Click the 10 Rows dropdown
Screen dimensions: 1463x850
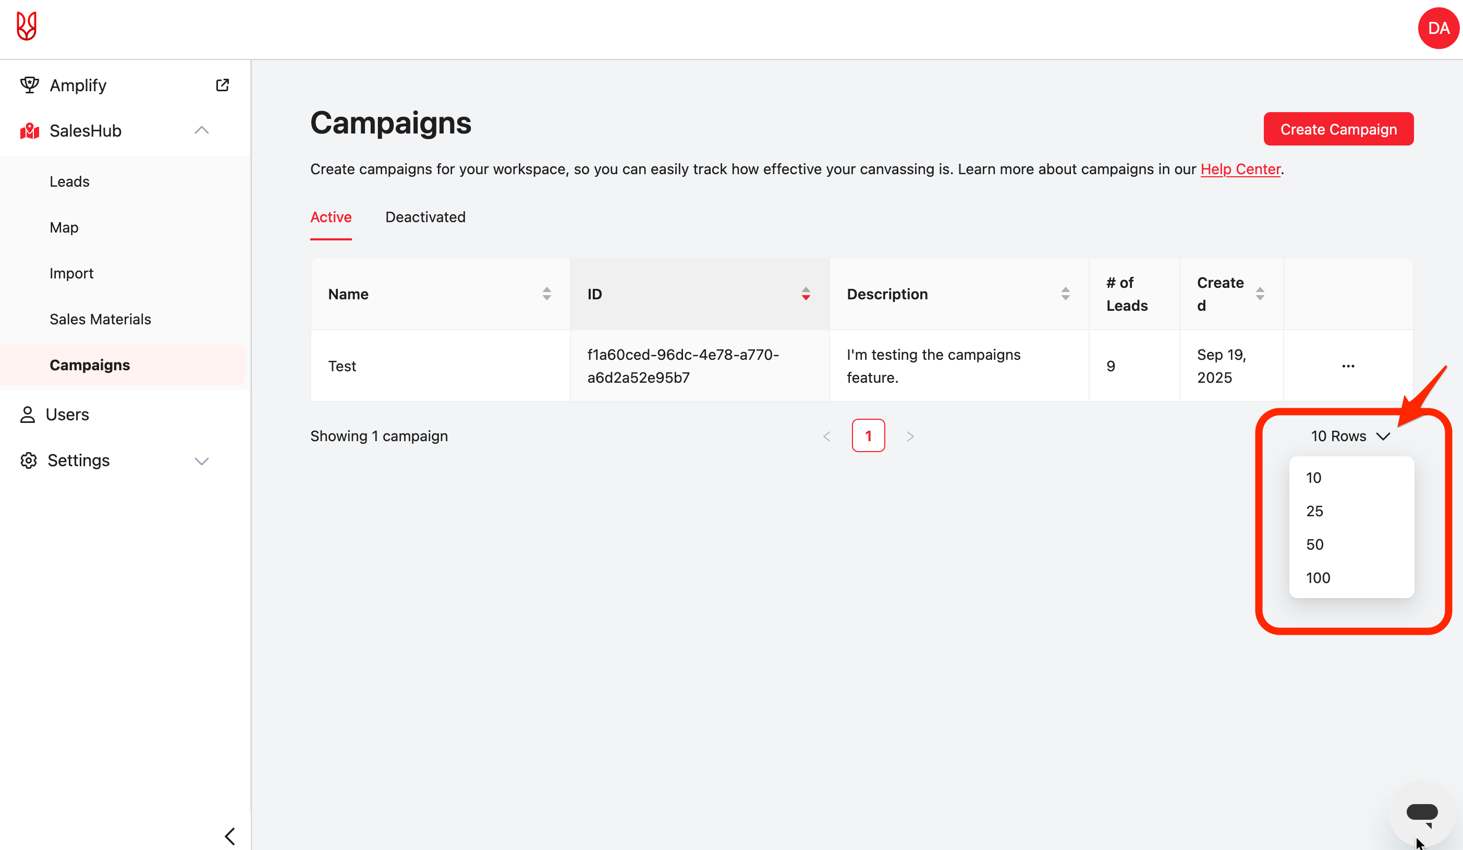tap(1350, 436)
